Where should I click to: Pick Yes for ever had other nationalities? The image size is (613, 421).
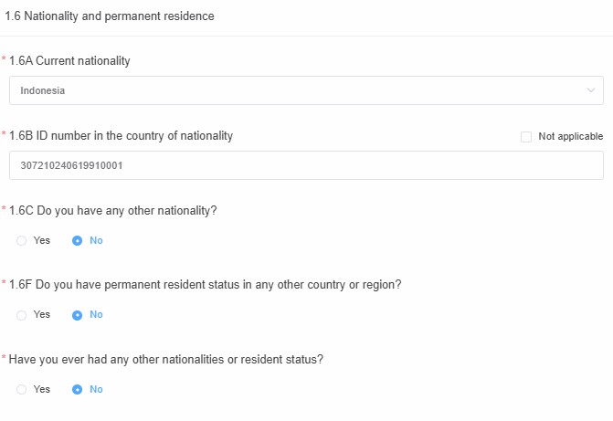(x=22, y=389)
